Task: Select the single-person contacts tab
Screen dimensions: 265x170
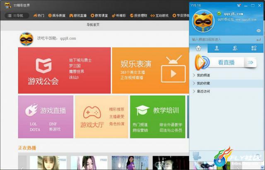Action: 217,48
